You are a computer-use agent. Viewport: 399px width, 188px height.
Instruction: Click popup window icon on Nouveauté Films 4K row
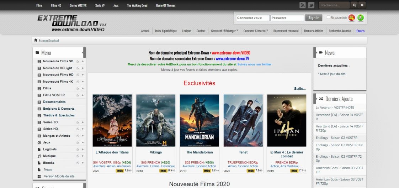pos(78,82)
